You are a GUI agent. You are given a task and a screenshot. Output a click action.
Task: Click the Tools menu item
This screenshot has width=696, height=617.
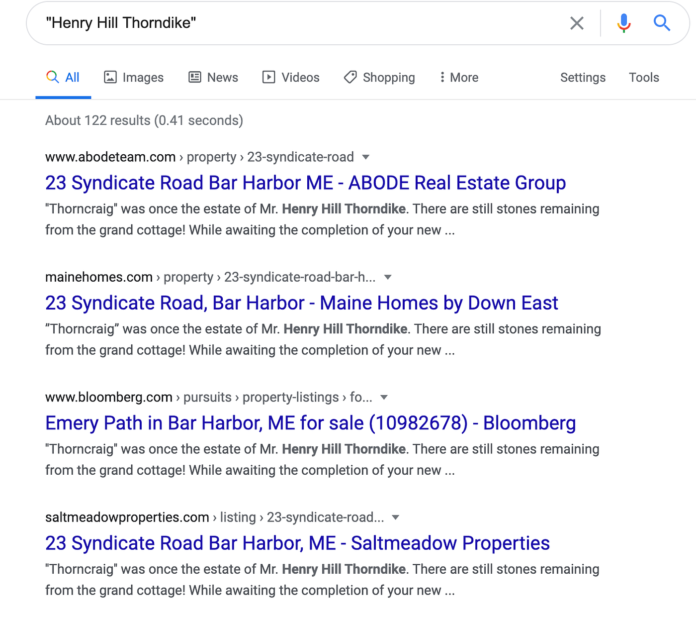point(644,77)
